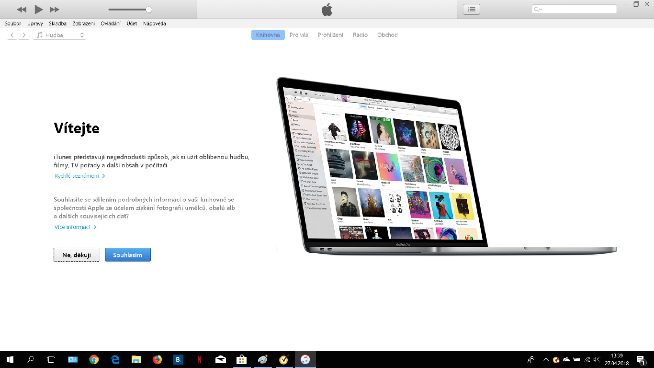The height and width of the screenshot is (368, 654).
Task: Open the Obchod tab
Action: (x=387, y=35)
